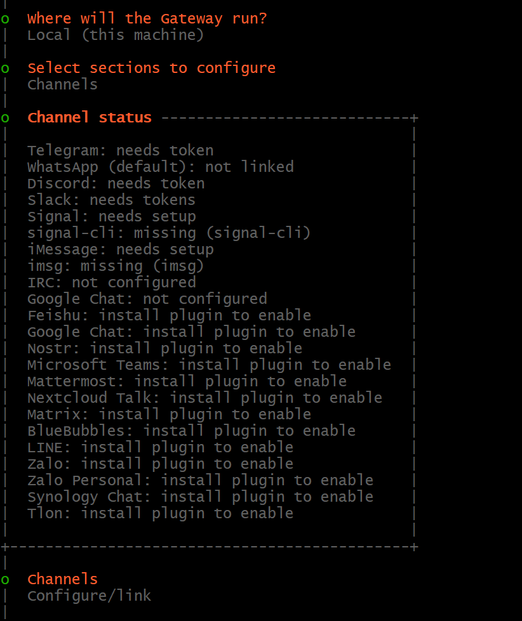Pick the "Slack: needs tokens" entry

(111, 200)
